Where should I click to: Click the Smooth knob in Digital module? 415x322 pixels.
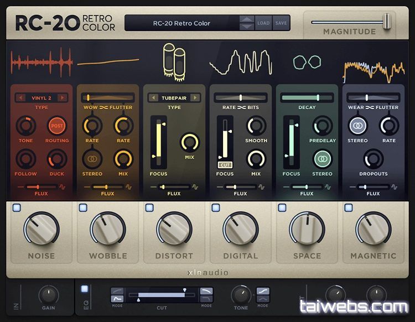pyautogui.click(x=256, y=126)
